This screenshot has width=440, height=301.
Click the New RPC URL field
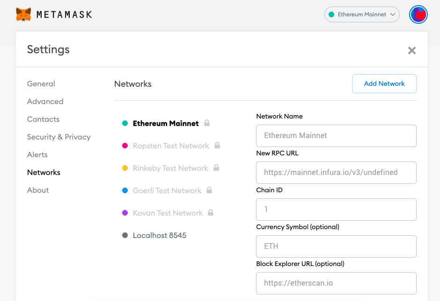(336, 173)
